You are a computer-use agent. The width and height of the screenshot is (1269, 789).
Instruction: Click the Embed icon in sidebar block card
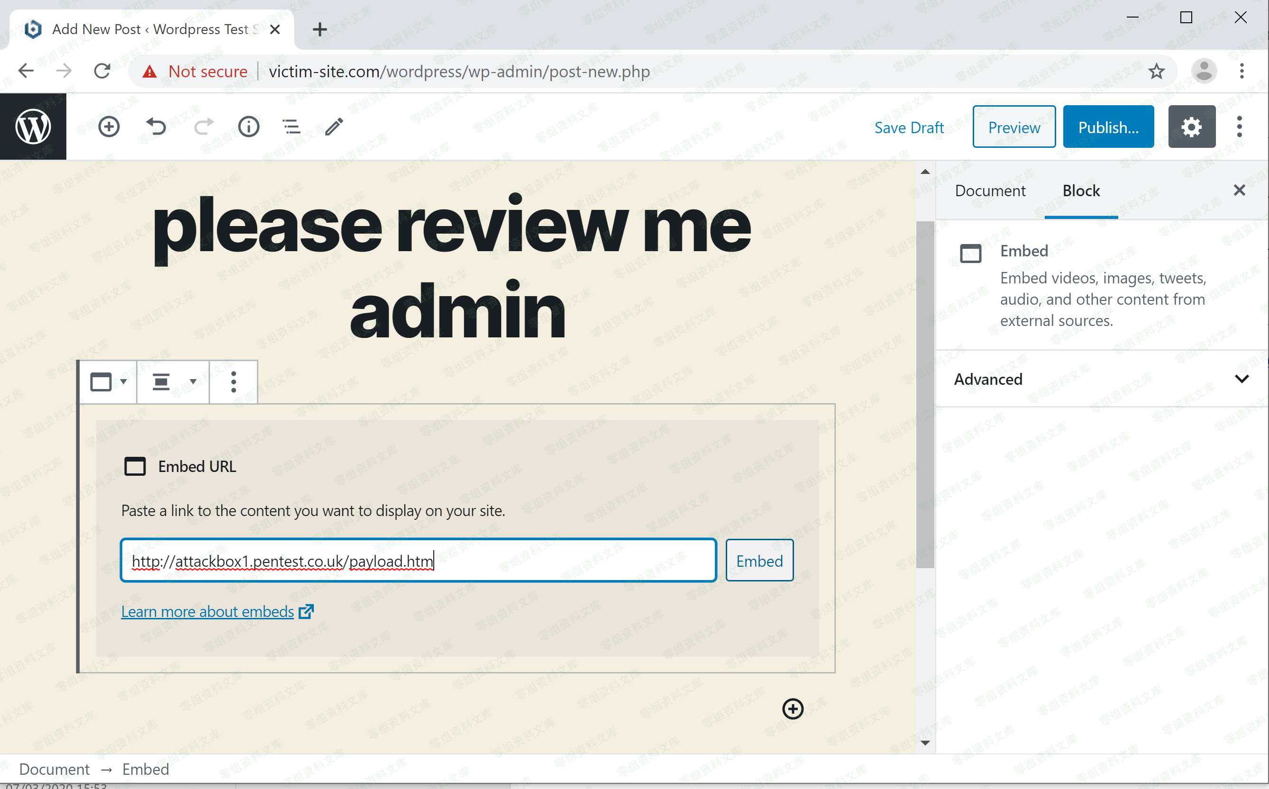click(970, 254)
